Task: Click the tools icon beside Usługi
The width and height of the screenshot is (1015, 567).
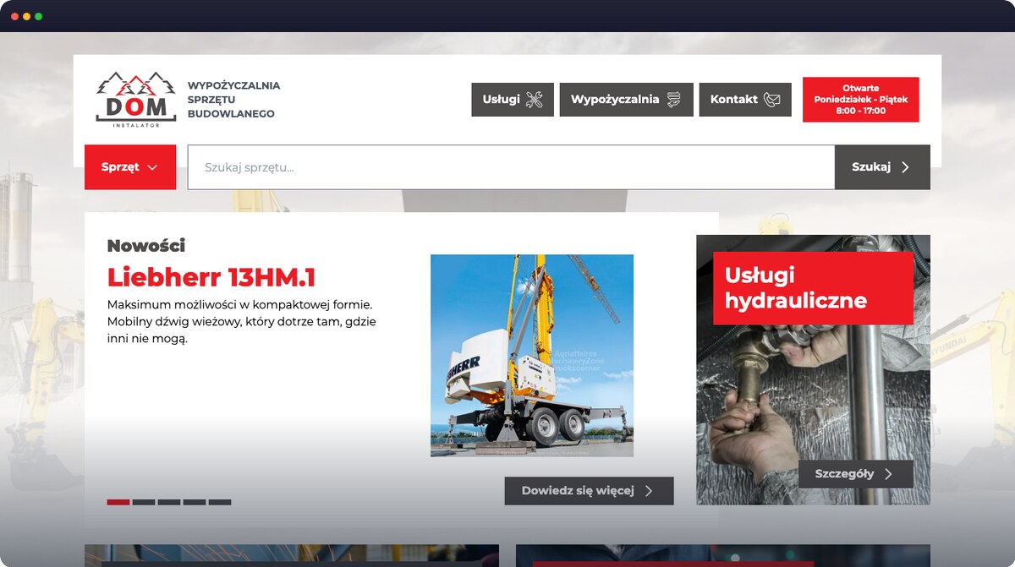Action: coord(535,100)
